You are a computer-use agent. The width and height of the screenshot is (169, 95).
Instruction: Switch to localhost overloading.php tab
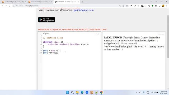40,2
